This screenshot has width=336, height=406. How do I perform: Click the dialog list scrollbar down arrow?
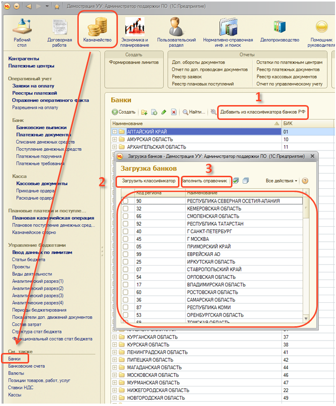tap(306, 319)
